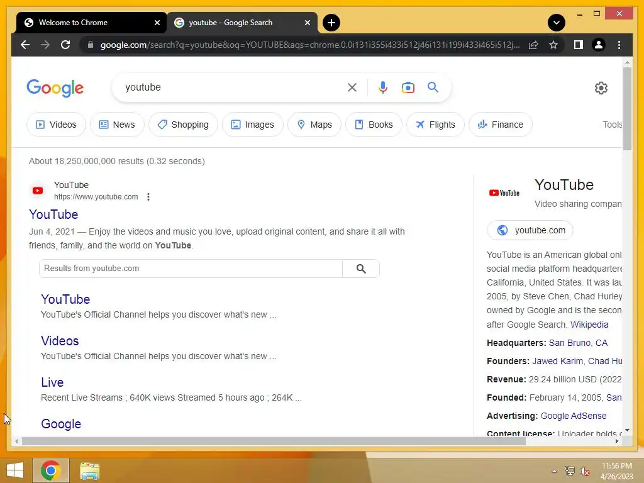Screen dimensions: 644x483
Task: Start voice search with the microphone
Action: 383,87
